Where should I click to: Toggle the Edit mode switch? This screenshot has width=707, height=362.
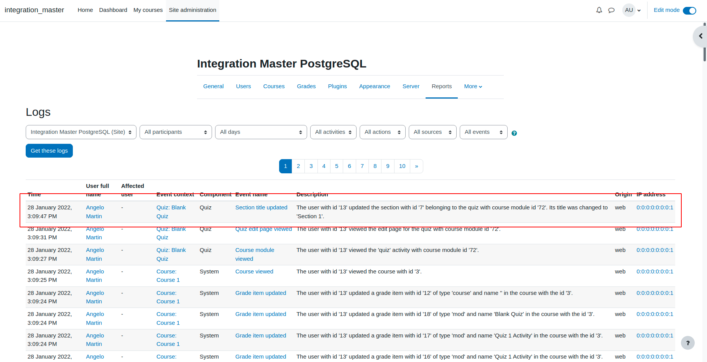coord(689,10)
